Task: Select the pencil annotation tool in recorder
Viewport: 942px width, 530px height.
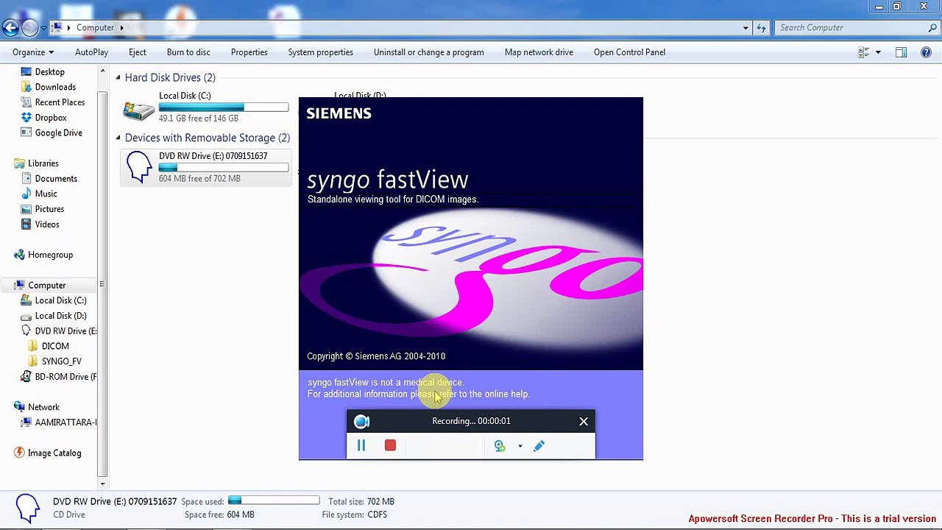Action: pyautogui.click(x=539, y=445)
